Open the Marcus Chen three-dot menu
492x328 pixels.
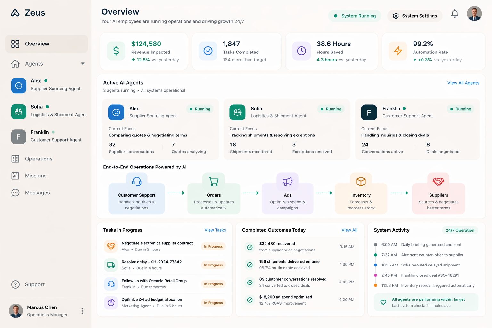tap(82, 311)
